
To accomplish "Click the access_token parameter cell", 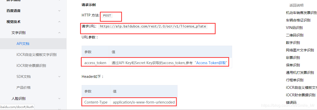I will [95, 63].
